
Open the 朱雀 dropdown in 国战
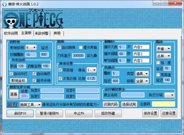(164, 49)
